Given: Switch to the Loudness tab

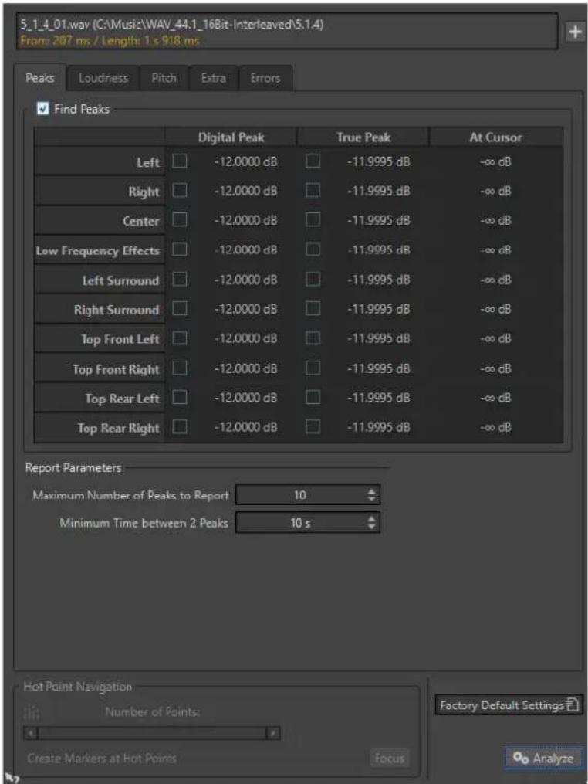Looking at the screenshot, I should (x=103, y=78).
